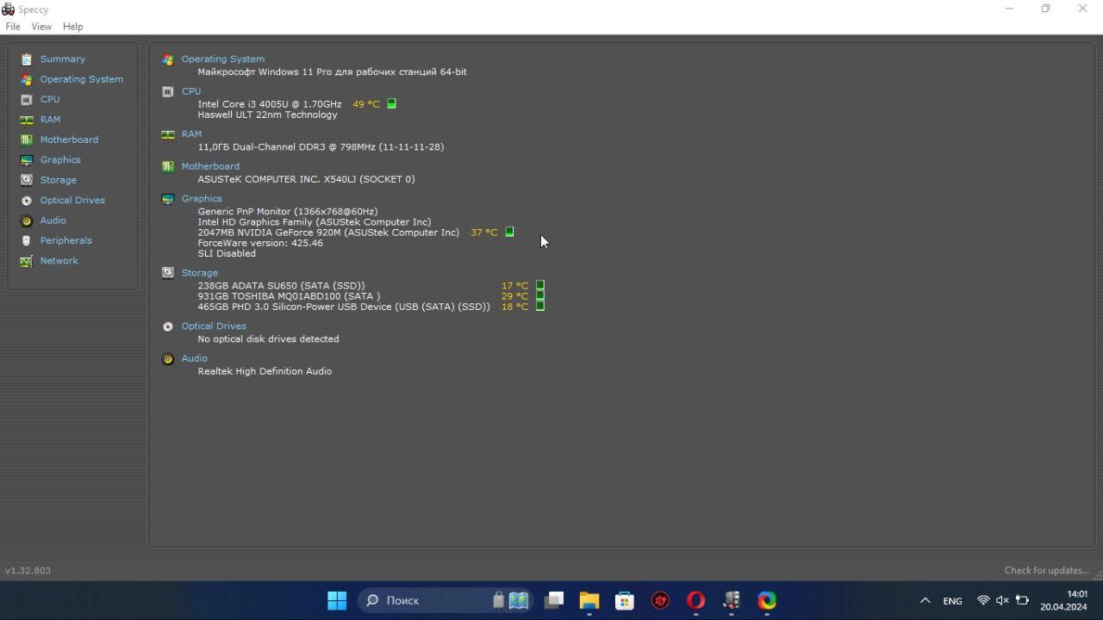
Task: Open the RAM heading link in summary
Action: coord(191,134)
